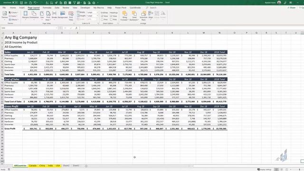Open the India worksheet tab
The image size is (304, 171).
coord(50,166)
